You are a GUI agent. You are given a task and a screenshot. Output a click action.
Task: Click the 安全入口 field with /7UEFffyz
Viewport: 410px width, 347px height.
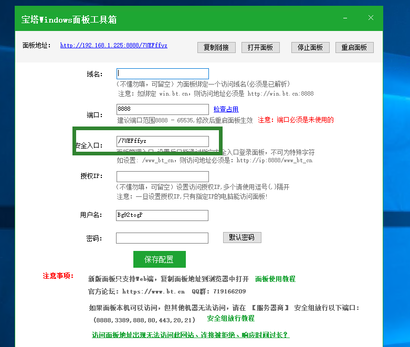163,141
